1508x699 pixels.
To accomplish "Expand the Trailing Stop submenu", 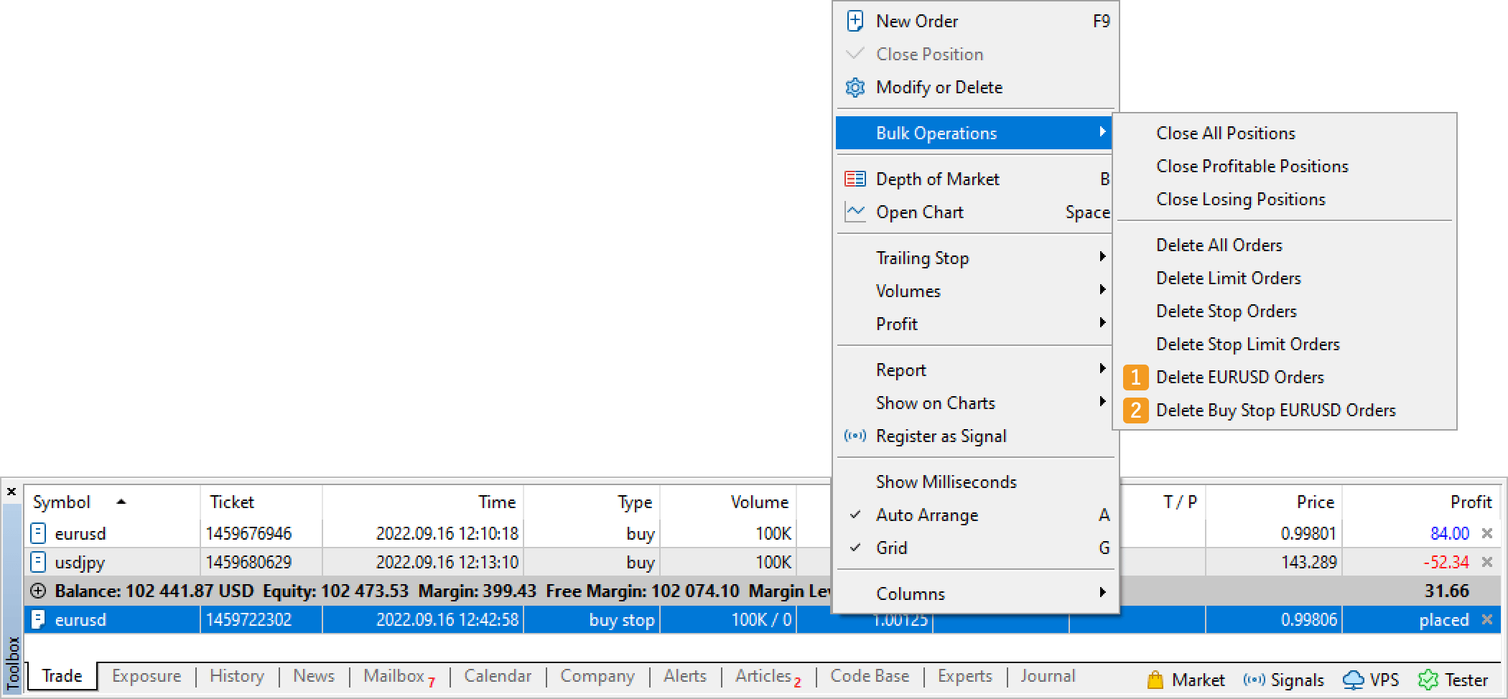I will 922,258.
